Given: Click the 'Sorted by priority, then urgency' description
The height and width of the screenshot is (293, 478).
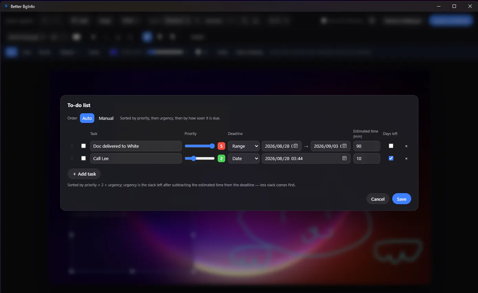Looking at the screenshot, I should pyautogui.click(x=170, y=118).
